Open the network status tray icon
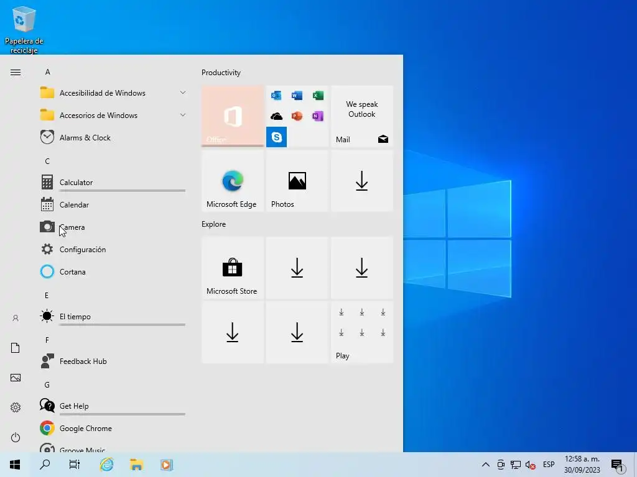637x477 pixels. click(516, 465)
